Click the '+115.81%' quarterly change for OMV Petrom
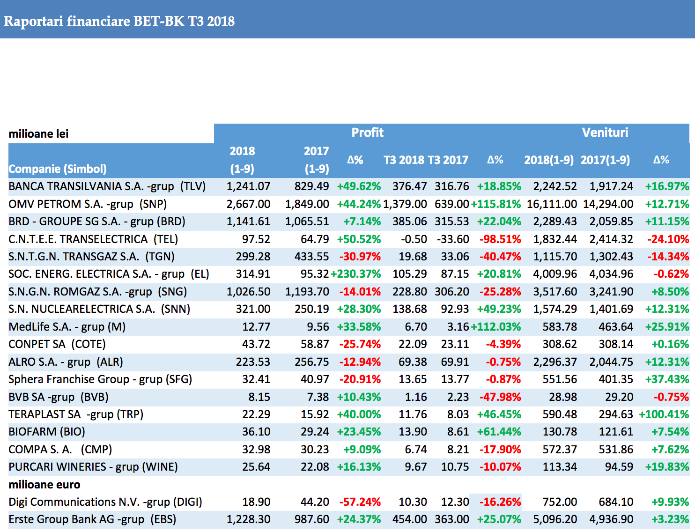The height and width of the screenshot is (532, 695). [495, 204]
